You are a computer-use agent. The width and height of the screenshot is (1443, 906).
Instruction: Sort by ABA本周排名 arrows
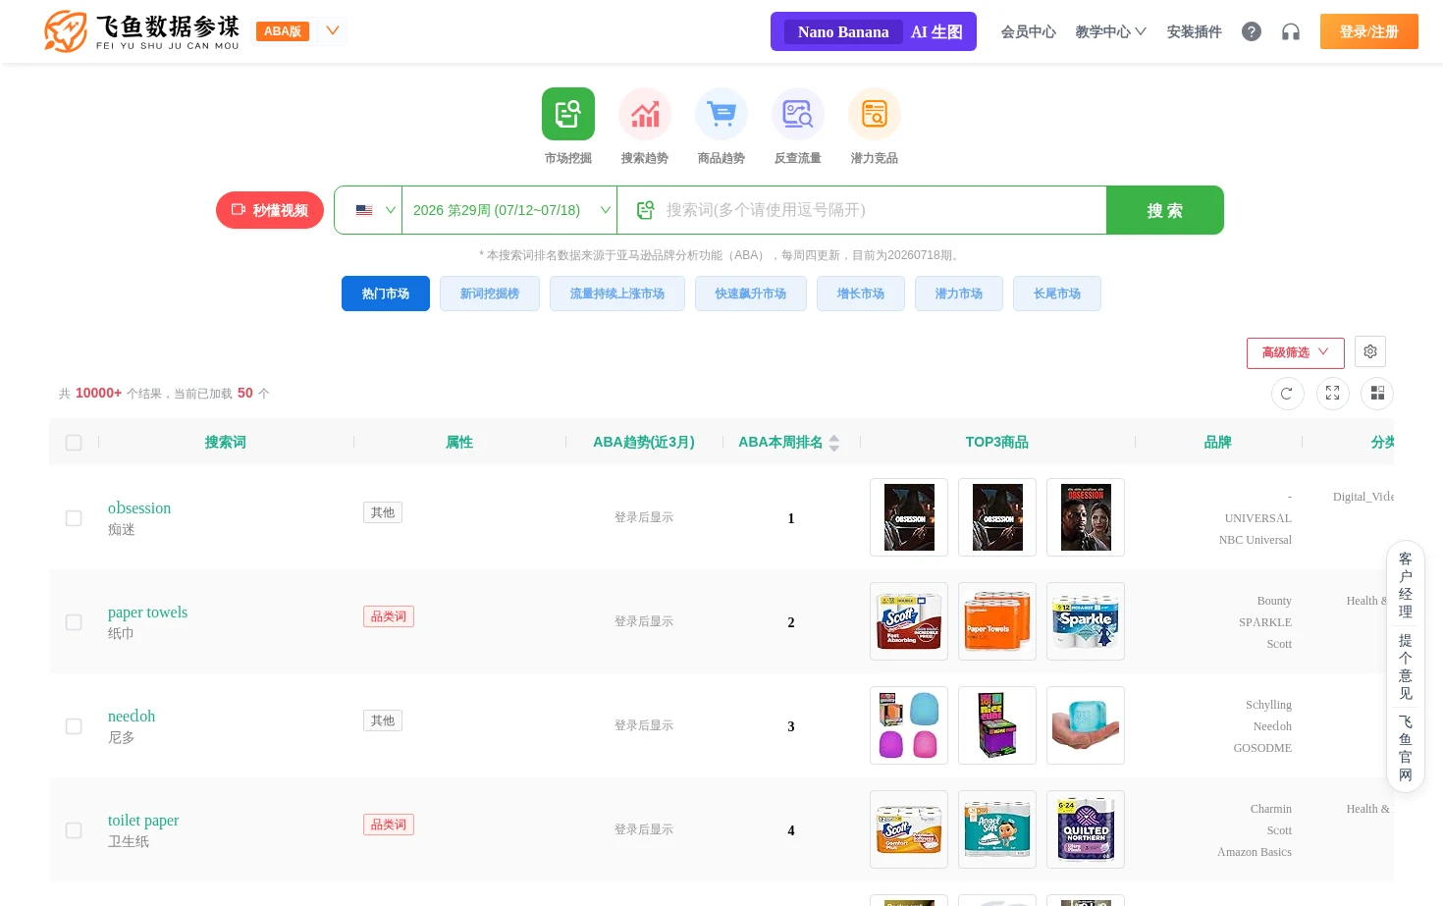pos(833,443)
